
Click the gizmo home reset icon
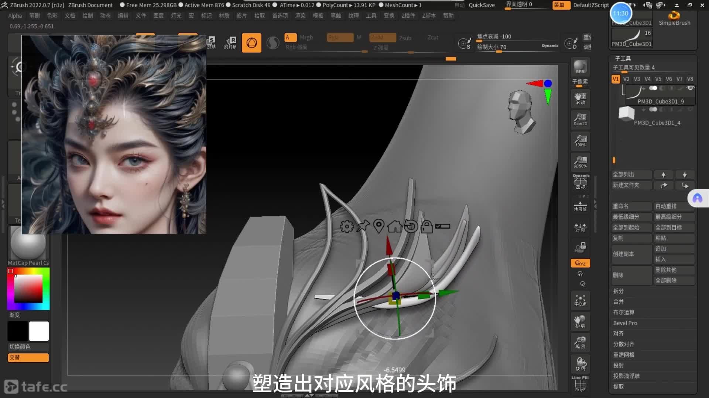394,226
